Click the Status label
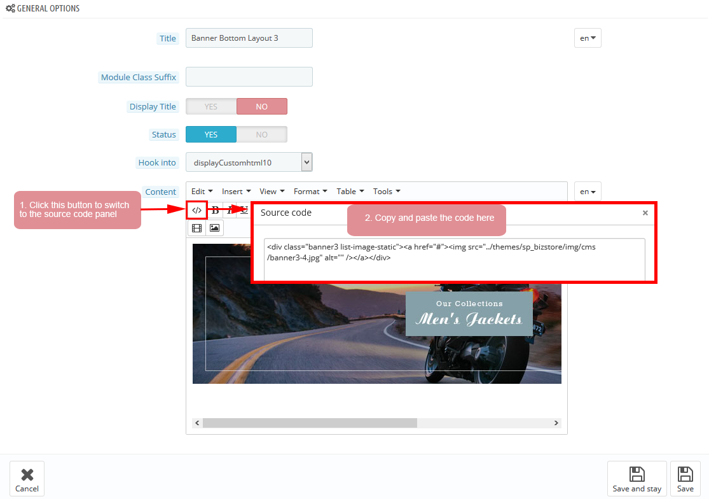The height and width of the screenshot is (499, 709). (163, 135)
